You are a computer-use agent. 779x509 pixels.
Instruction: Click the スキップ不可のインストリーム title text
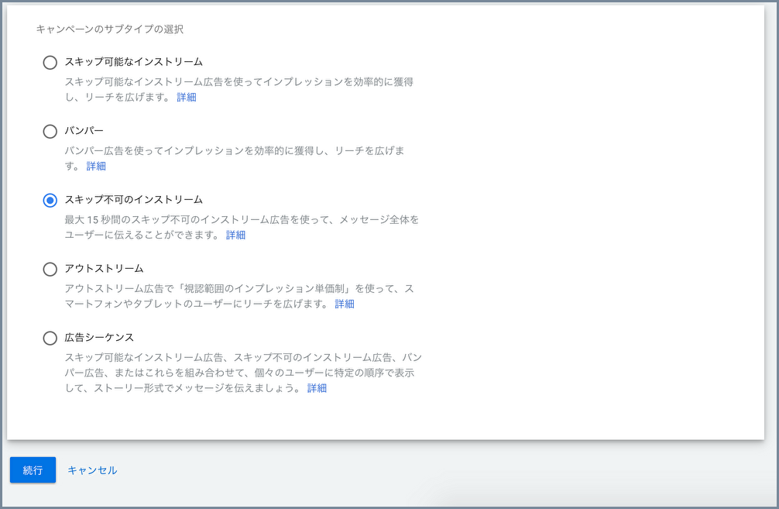click(134, 200)
